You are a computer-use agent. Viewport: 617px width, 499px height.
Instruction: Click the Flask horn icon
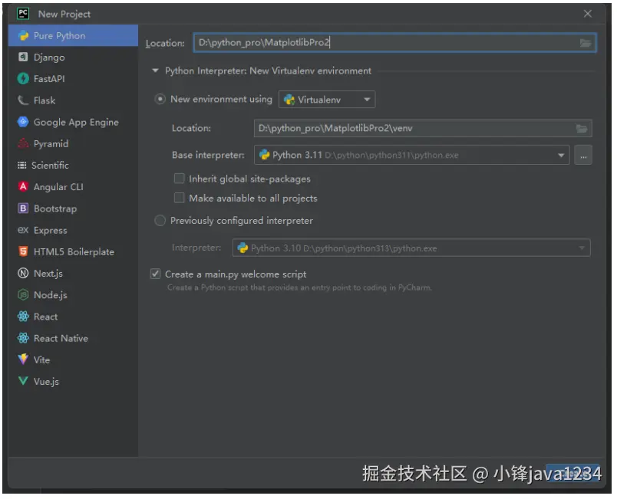tap(23, 100)
